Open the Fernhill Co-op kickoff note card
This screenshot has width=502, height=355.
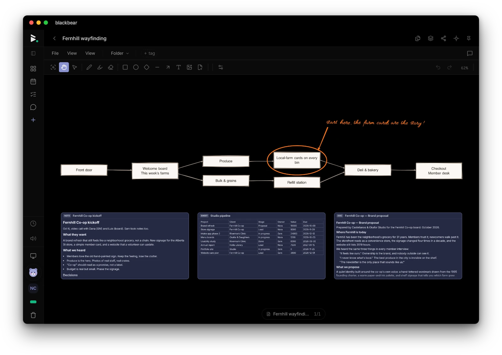(x=125, y=246)
